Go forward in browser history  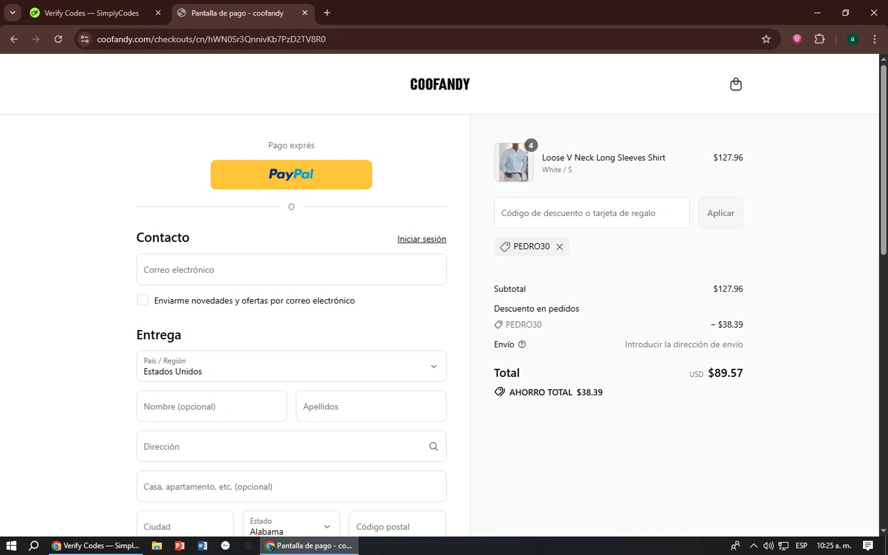[36, 39]
